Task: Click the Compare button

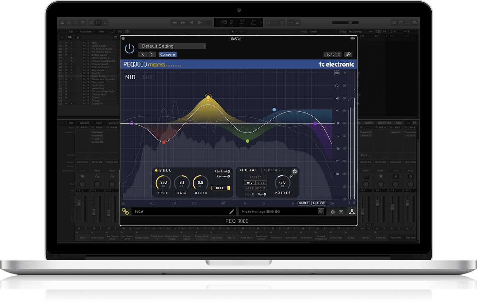Action: pyautogui.click(x=167, y=54)
